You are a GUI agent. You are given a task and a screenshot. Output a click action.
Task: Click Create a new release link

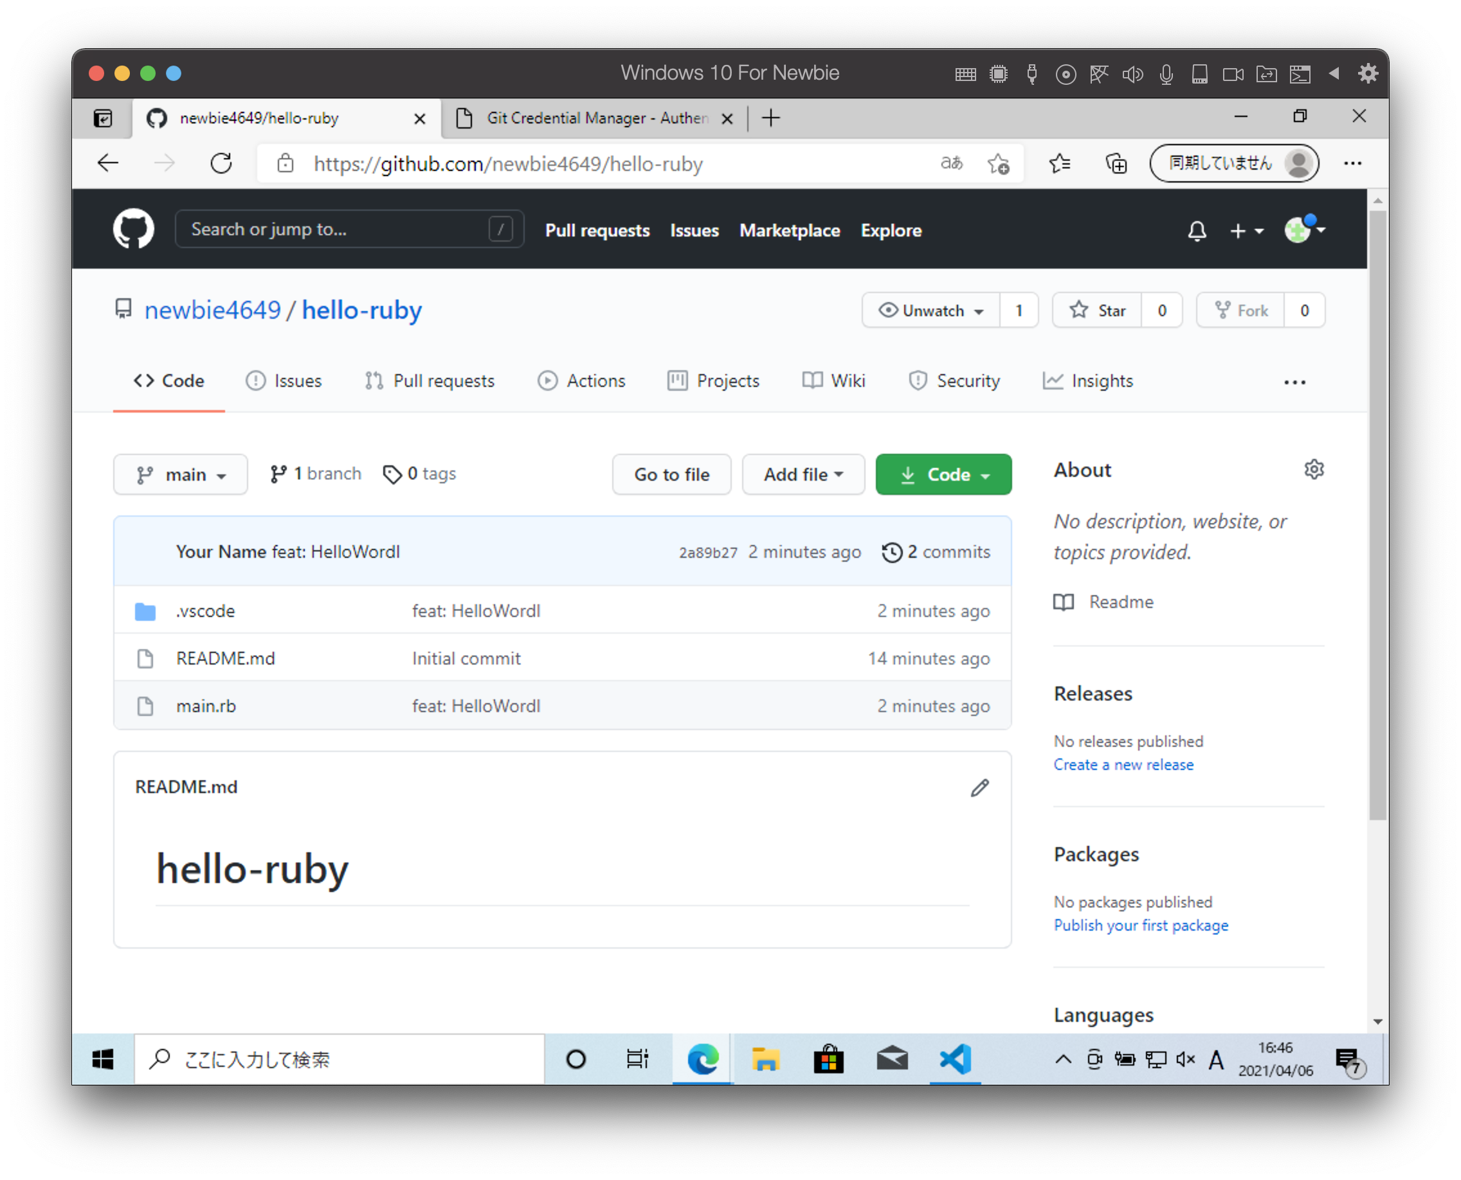[1123, 764]
